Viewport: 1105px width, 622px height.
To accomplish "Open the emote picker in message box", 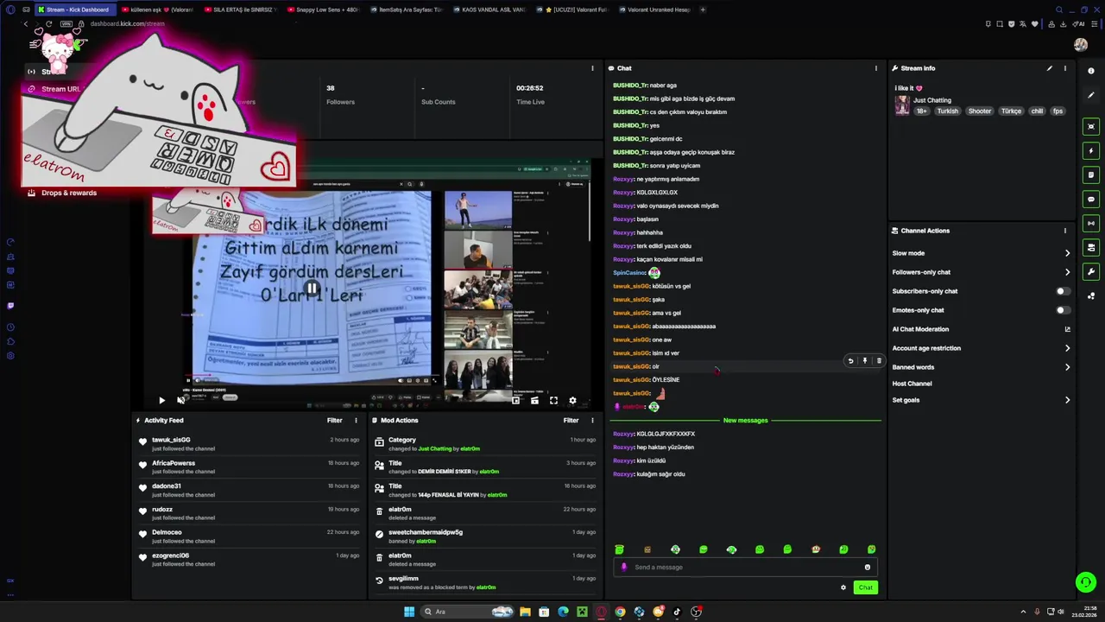I will 868,568.
